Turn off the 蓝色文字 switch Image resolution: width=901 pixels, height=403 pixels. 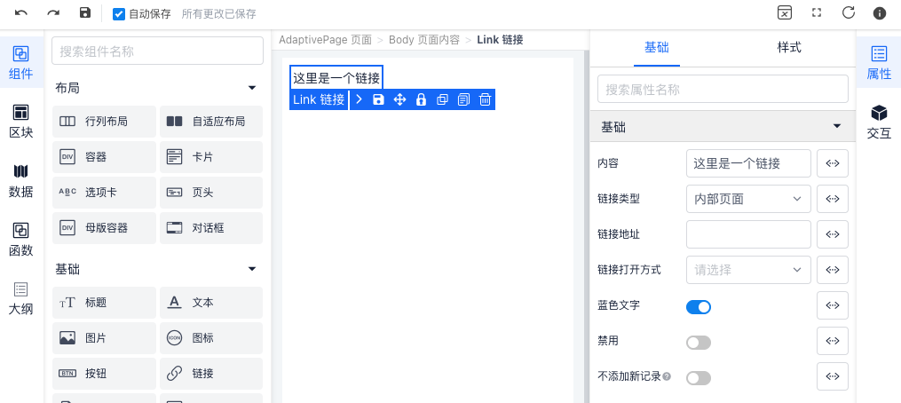coord(699,307)
